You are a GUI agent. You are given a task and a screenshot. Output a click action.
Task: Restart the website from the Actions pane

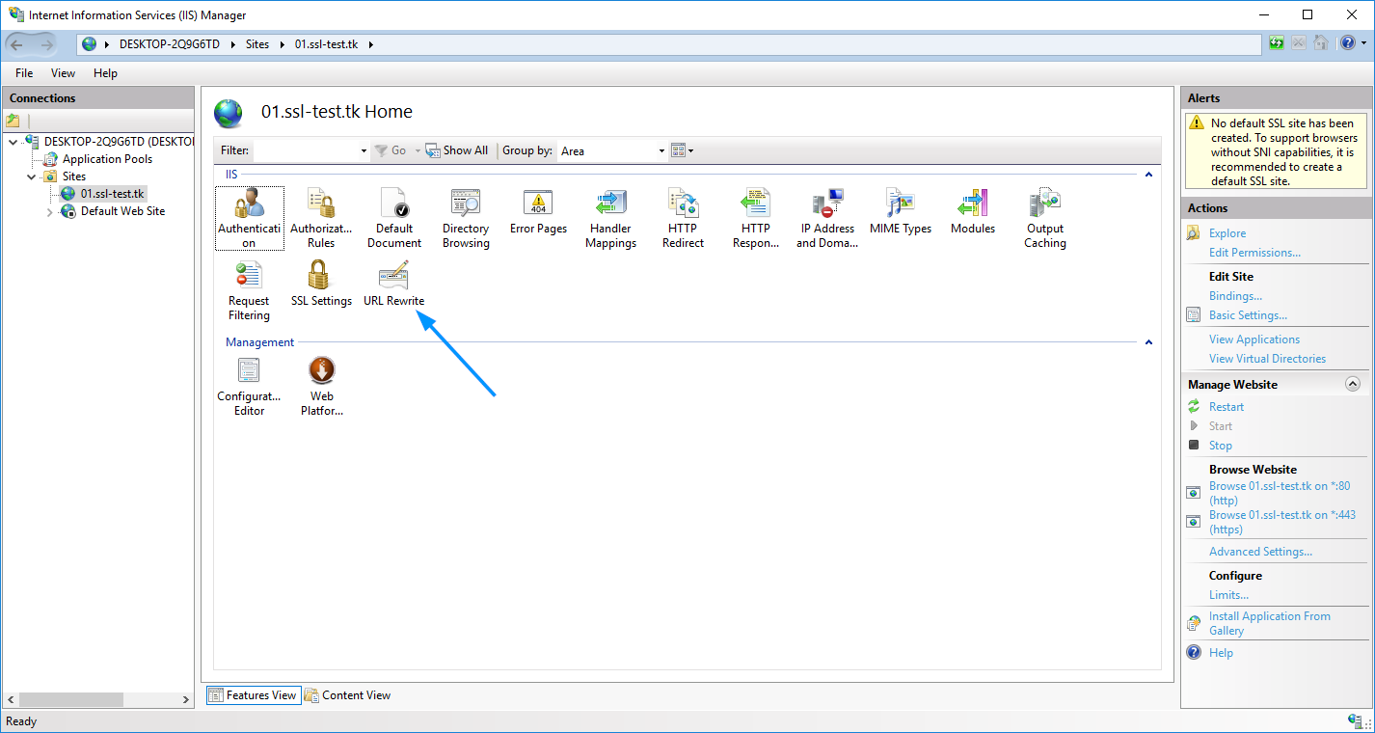pos(1225,406)
